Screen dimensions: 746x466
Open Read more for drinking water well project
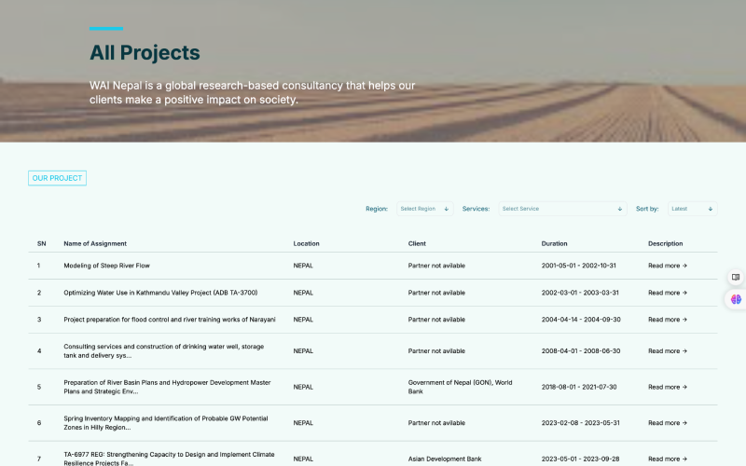[667, 351]
